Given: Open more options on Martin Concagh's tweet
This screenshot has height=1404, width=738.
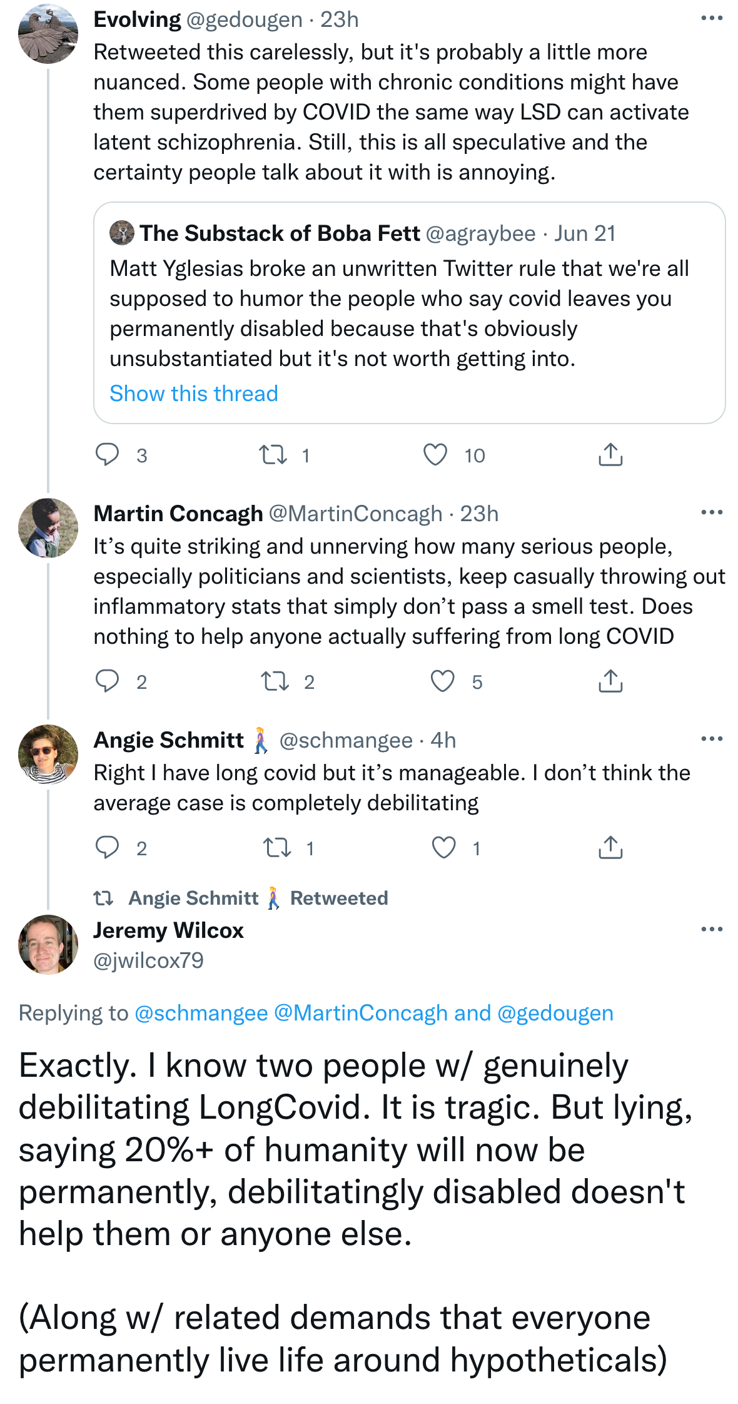Looking at the screenshot, I should click(712, 512).
